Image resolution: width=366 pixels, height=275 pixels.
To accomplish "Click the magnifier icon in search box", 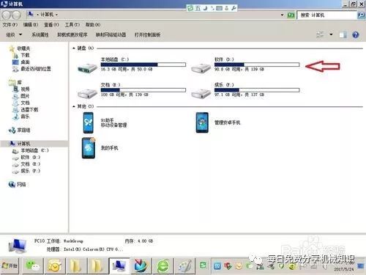I will (x=361, y=15).
